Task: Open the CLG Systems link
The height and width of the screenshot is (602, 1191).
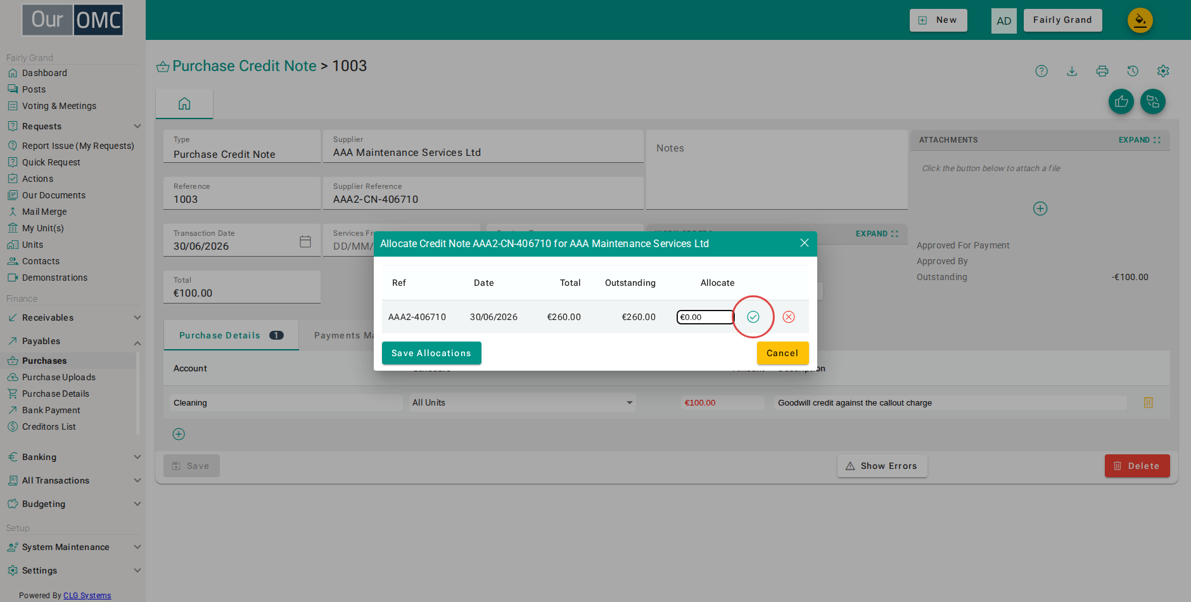Action: point(87,596)
